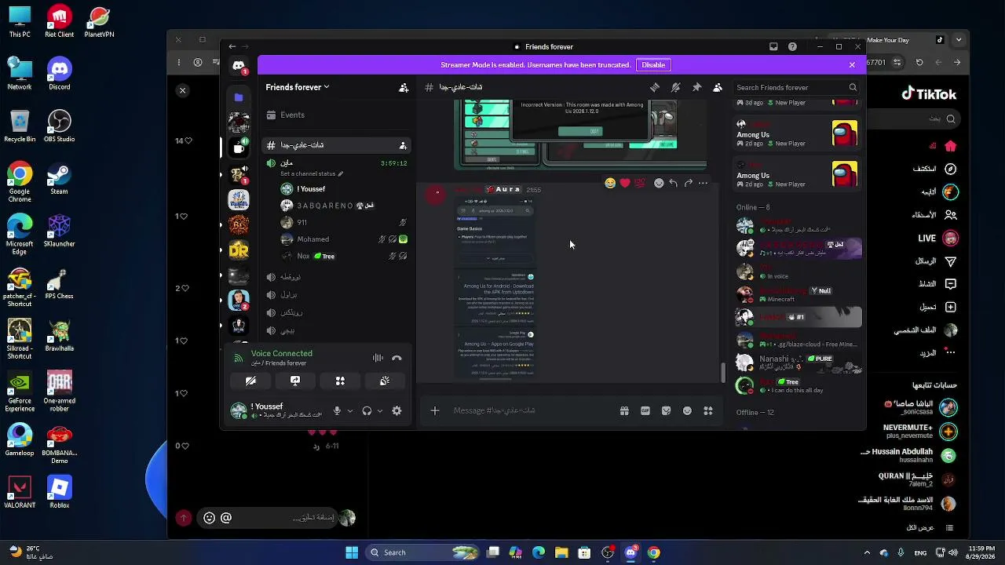
Task: Open GIF picker in message bar
Action: 645,410
